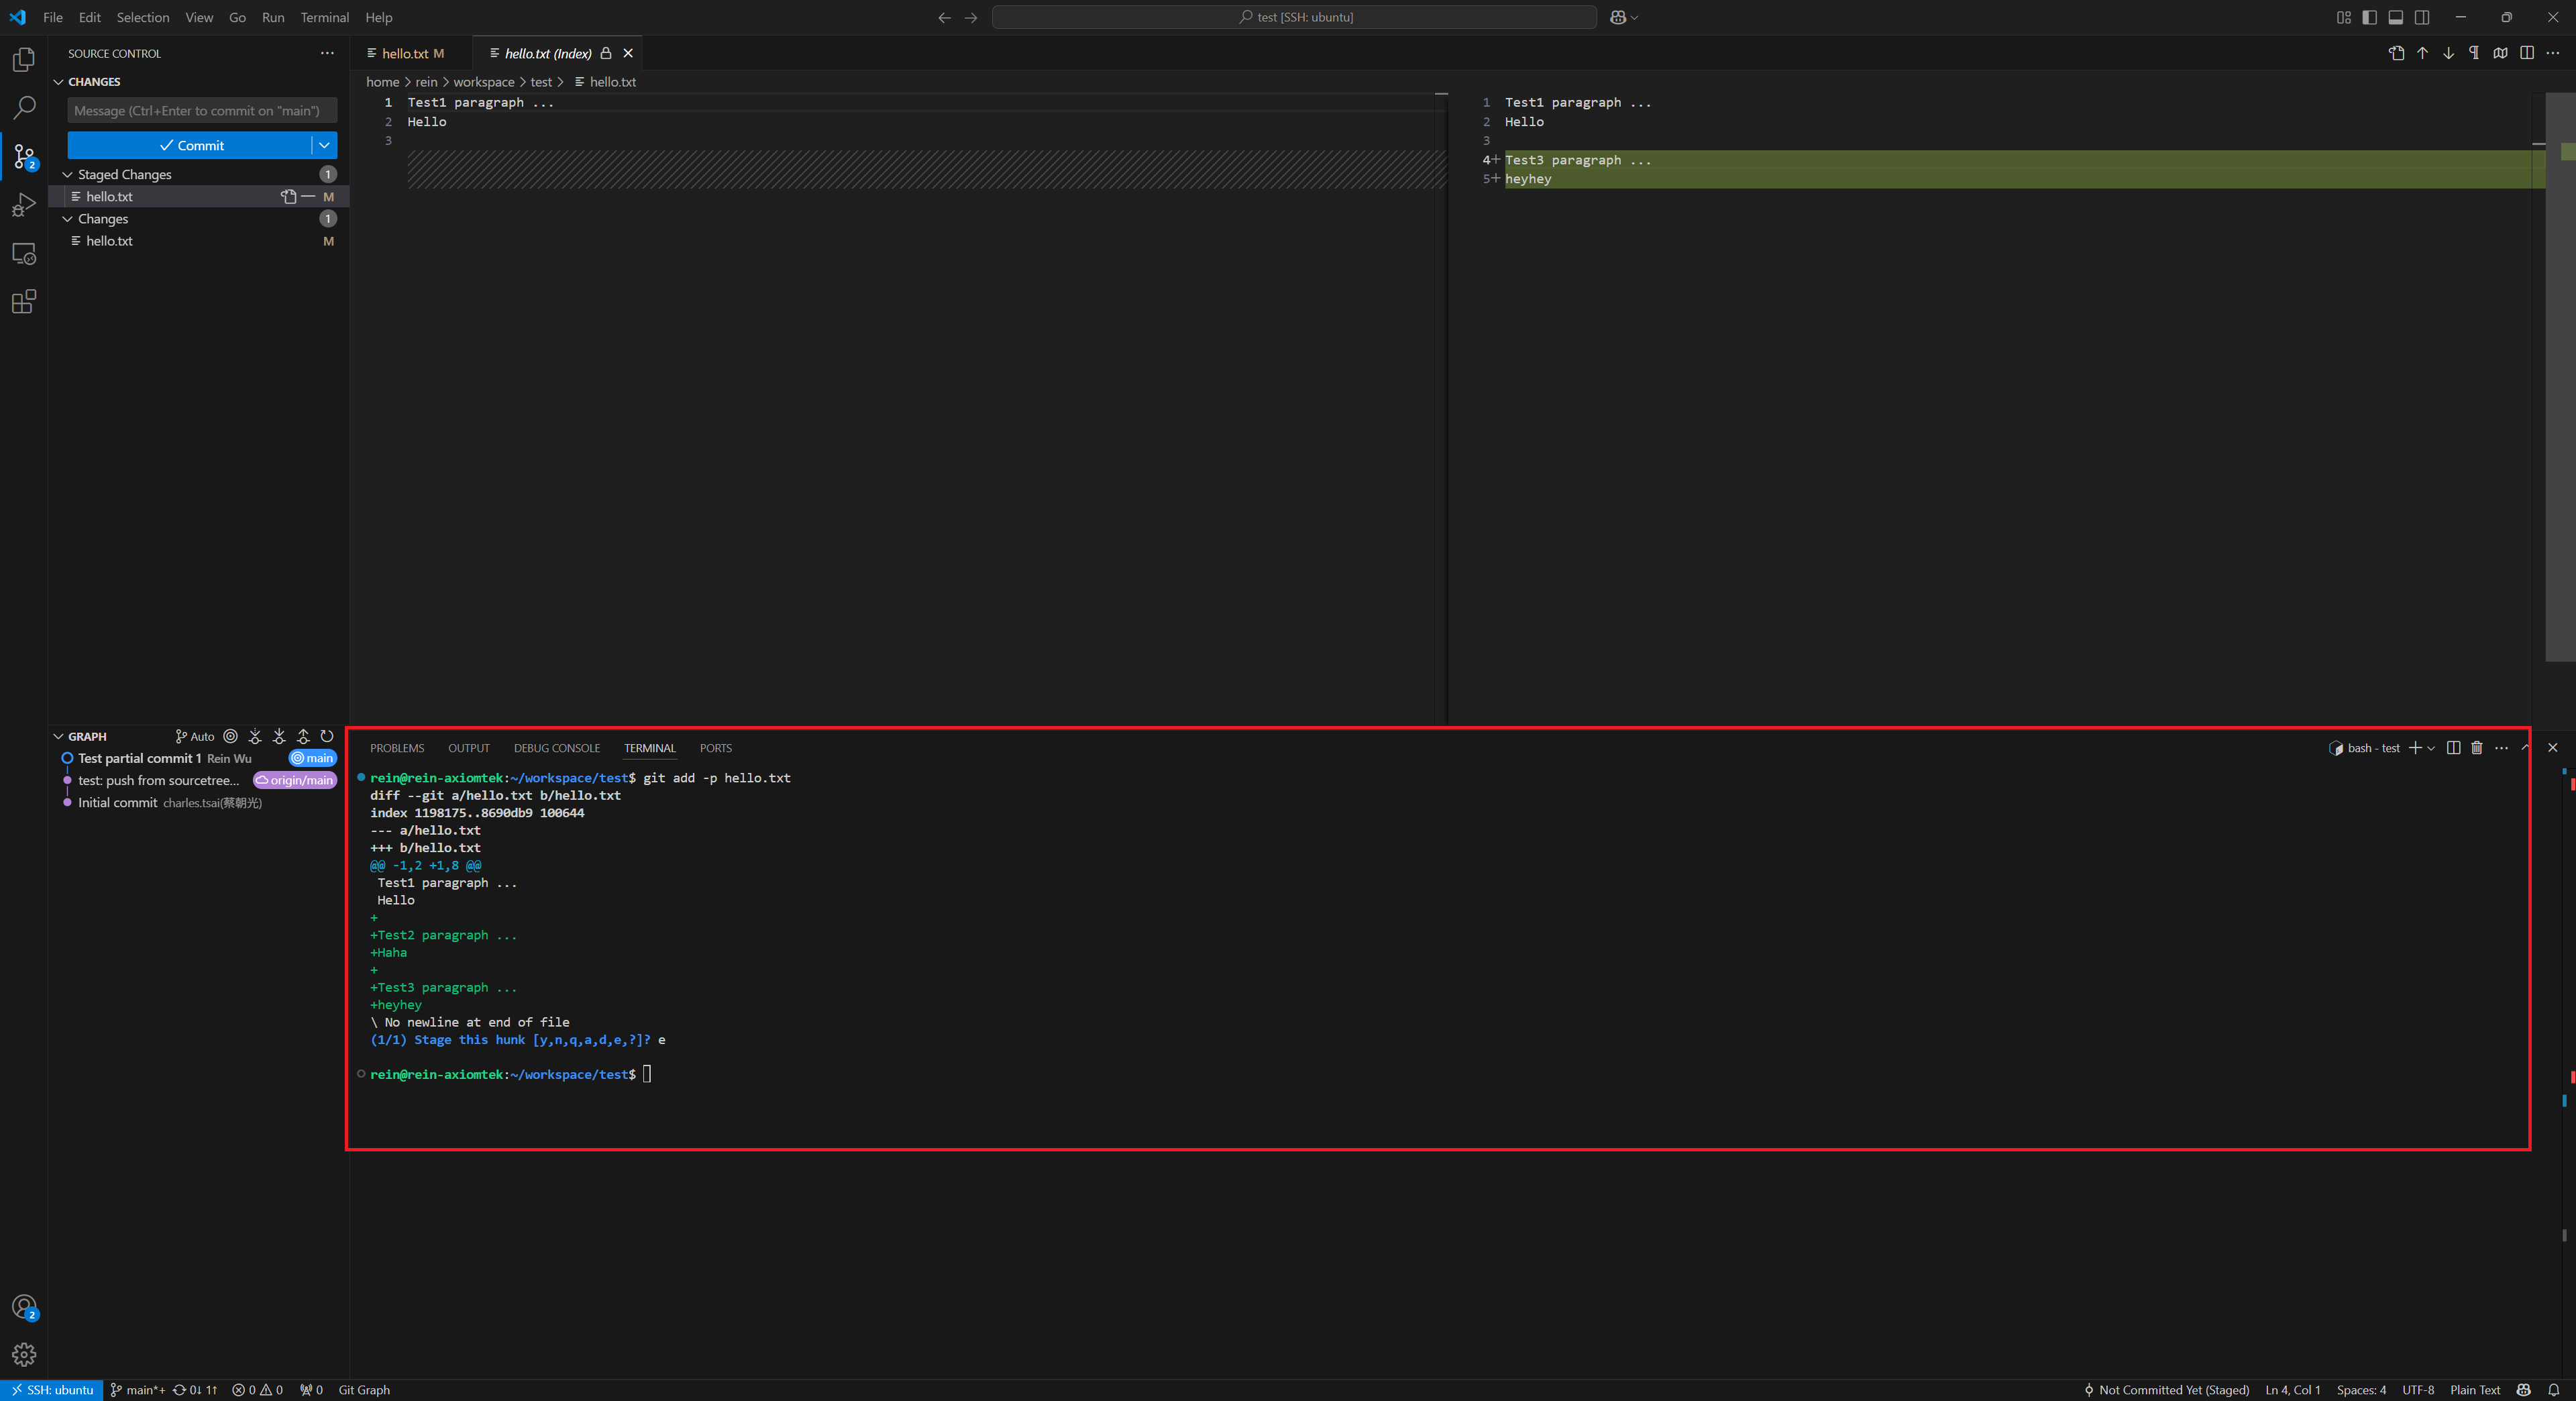
Task: Kill the bash terminal with trash icon
Action: pos(2476,748)
